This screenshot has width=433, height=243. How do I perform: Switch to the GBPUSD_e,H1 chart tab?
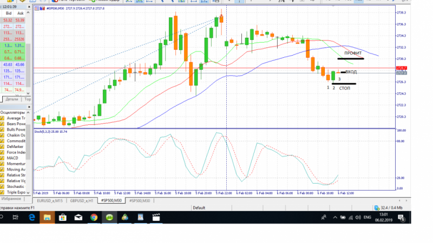tap(82, 200)
